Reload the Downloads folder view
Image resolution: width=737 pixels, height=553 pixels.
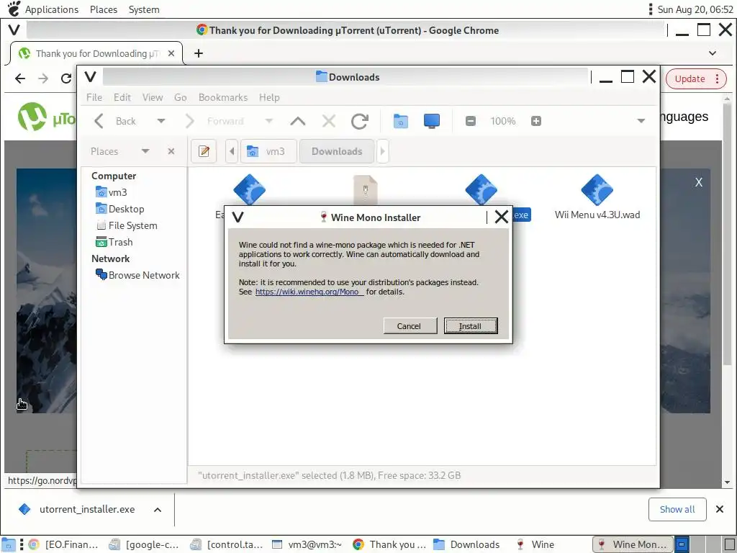[x=360, y=121]
